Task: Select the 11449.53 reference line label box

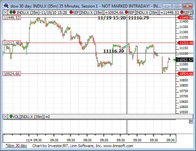Action: (12, 18)
